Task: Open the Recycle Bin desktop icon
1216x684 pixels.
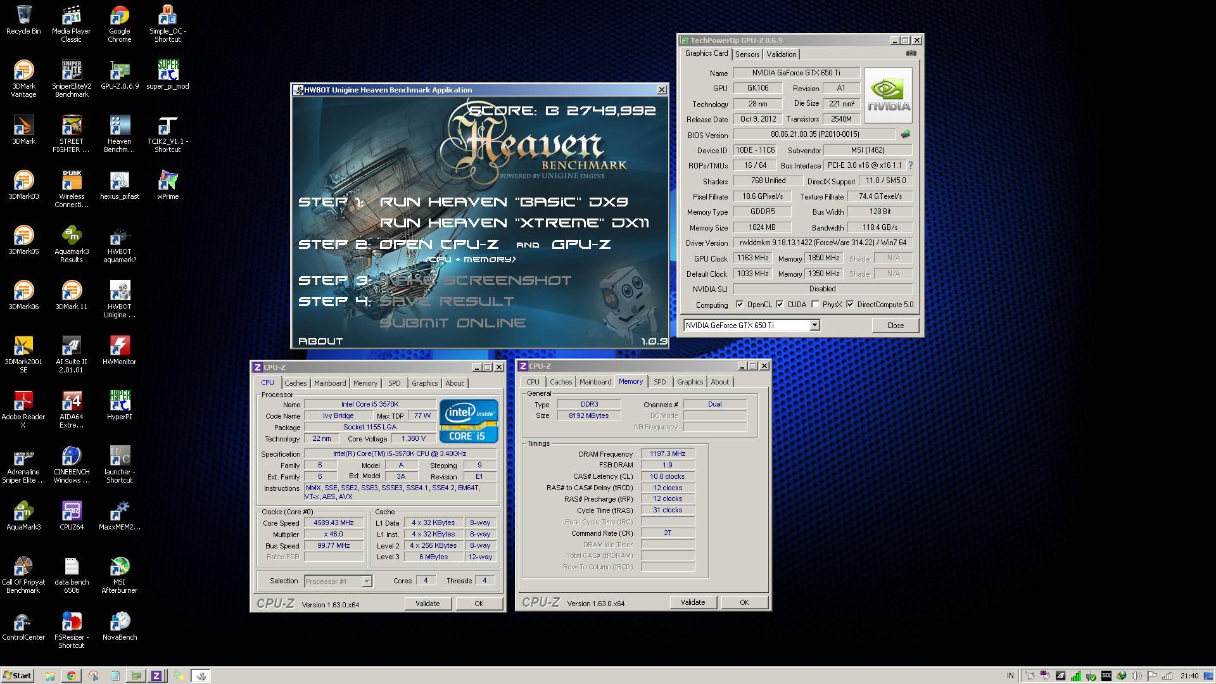Action: [23, 20]
